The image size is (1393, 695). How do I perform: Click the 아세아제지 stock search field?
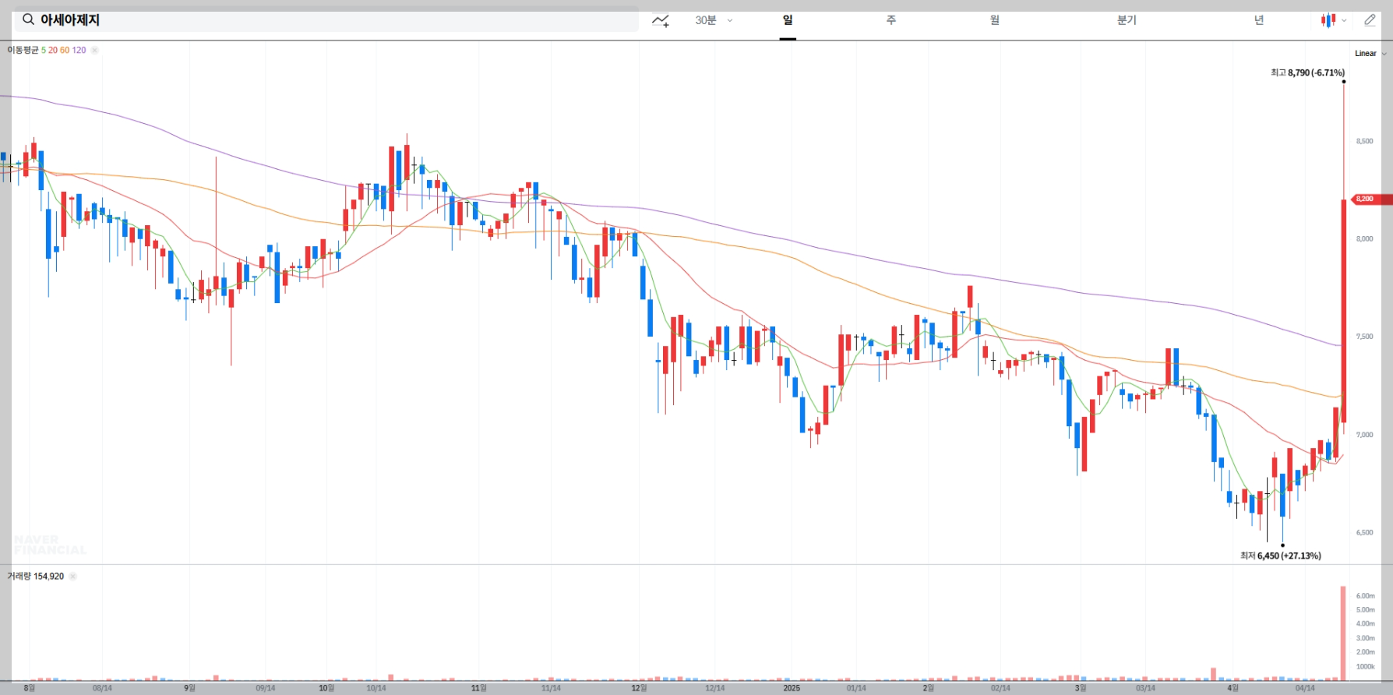tap(326, 20)
